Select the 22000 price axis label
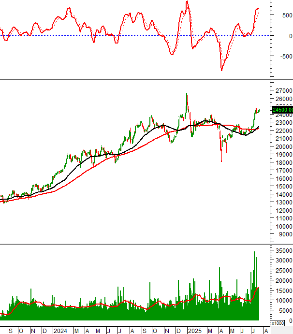 coord(284,131)
